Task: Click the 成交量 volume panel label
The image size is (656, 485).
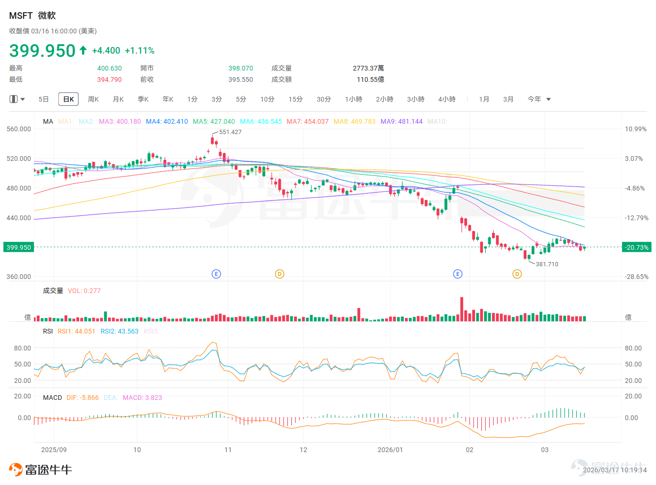Action: tap(53, 291)
